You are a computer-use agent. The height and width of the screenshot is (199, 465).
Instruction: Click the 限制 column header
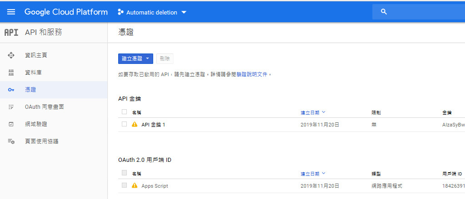[376, 113]
